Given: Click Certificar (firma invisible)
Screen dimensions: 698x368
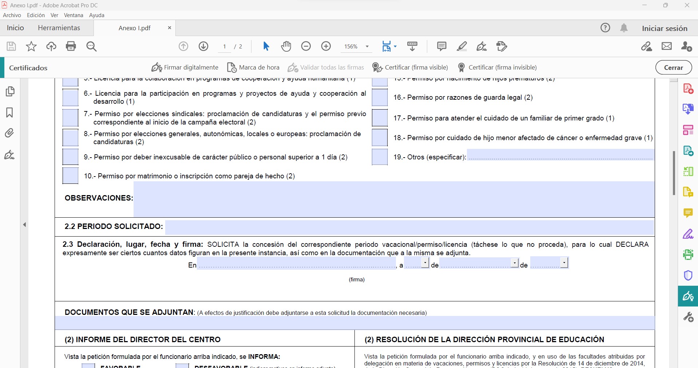Looking at the screenshot, I should (x=497, y=67).
